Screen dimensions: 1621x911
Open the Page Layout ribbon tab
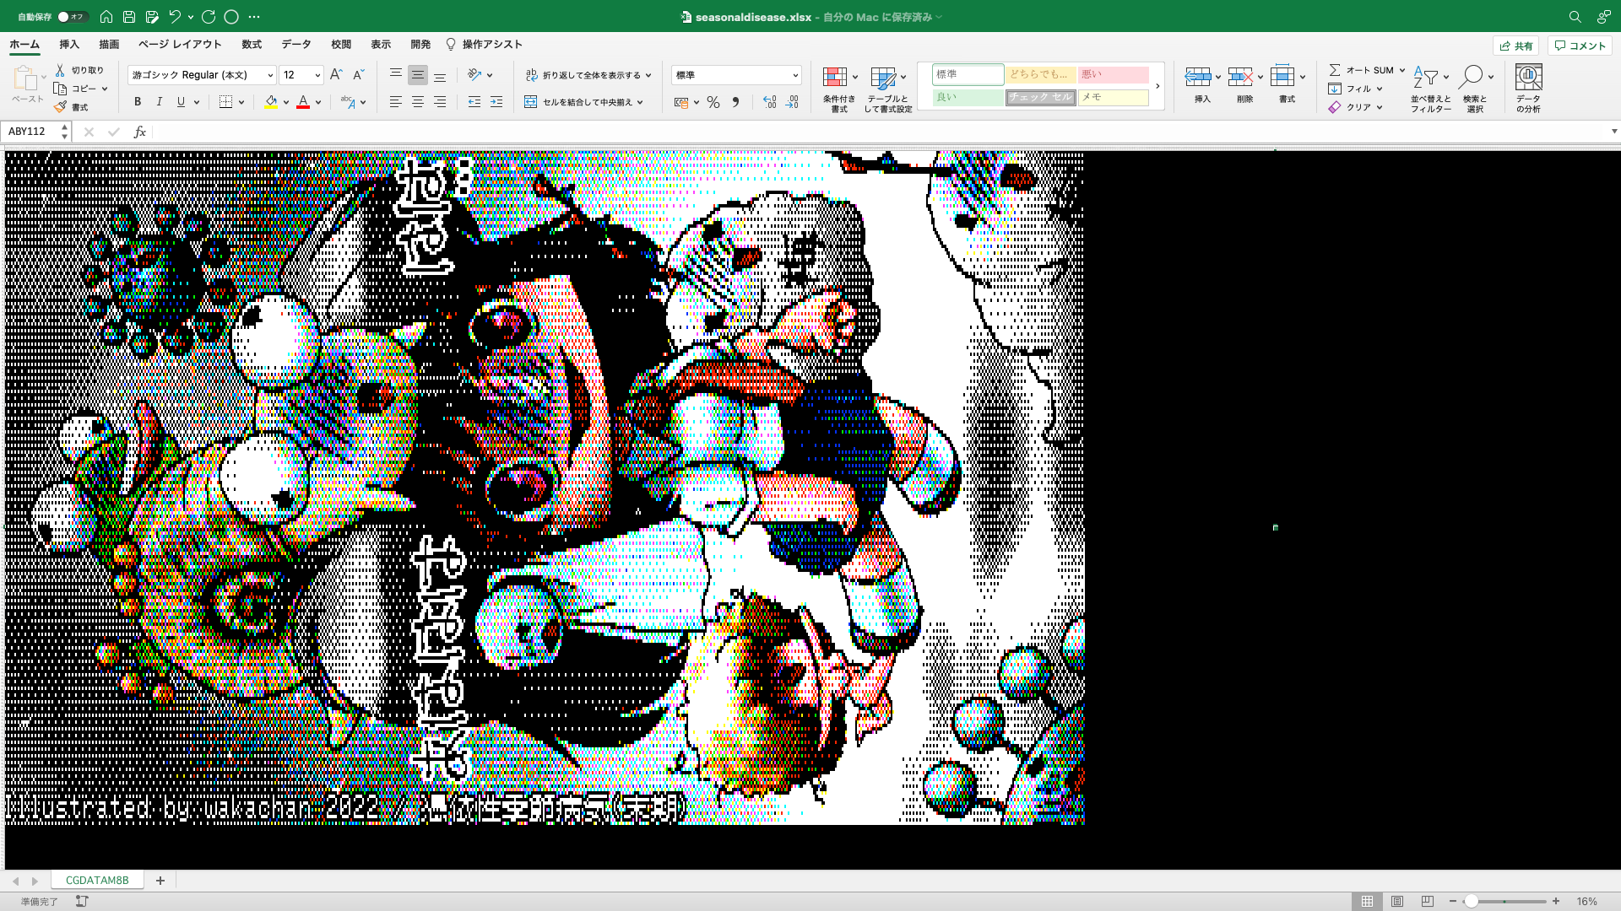180,45
